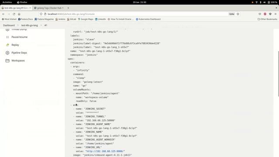The width and height of the screenshot is (279, 157).
Task: Select the text image: "golang:latest"
Action: (88, 82)
